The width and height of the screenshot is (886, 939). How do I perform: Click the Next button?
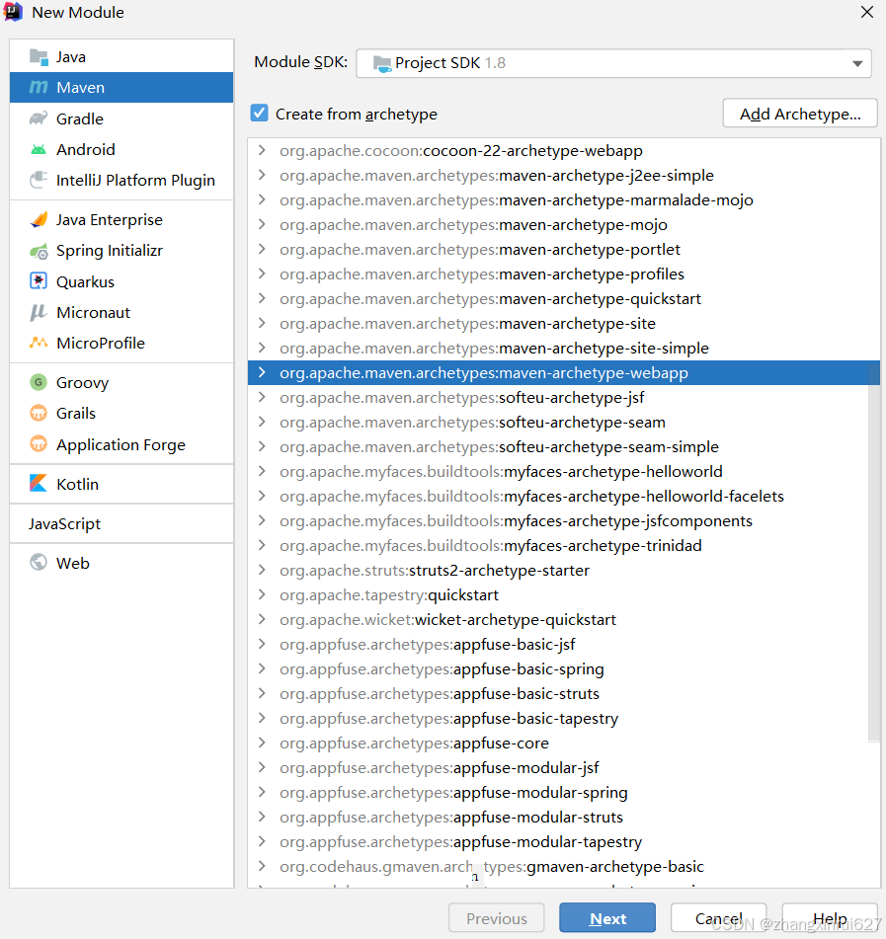(x=607, y=918)
